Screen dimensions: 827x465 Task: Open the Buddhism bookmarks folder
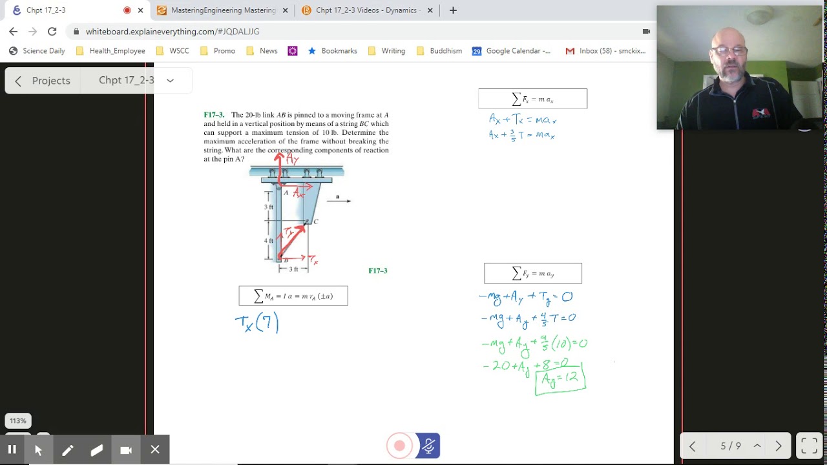(x=439, y=50)
